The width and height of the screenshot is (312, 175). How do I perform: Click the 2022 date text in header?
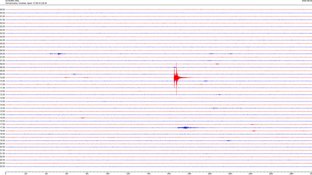[307, 1]
